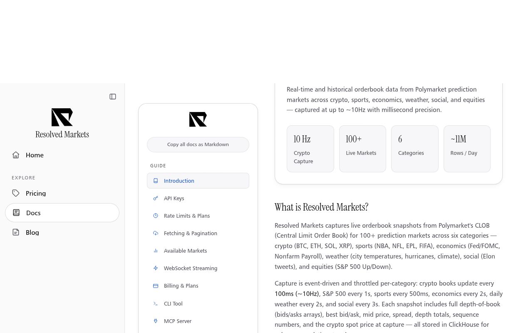Open WebSocket Streaming guide
The image size is (516, 333).
pos(198,268)
